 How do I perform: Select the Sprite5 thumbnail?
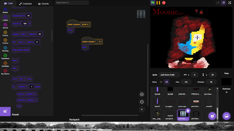coord(157,91)
